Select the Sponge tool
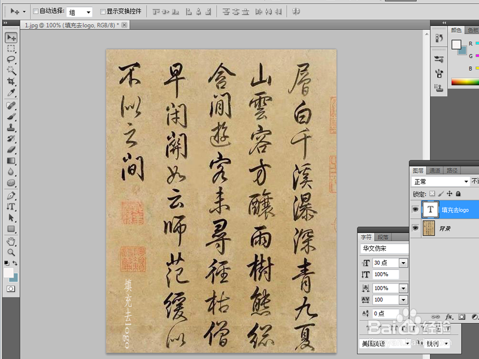Screen dimensions: 479x359 11,182
